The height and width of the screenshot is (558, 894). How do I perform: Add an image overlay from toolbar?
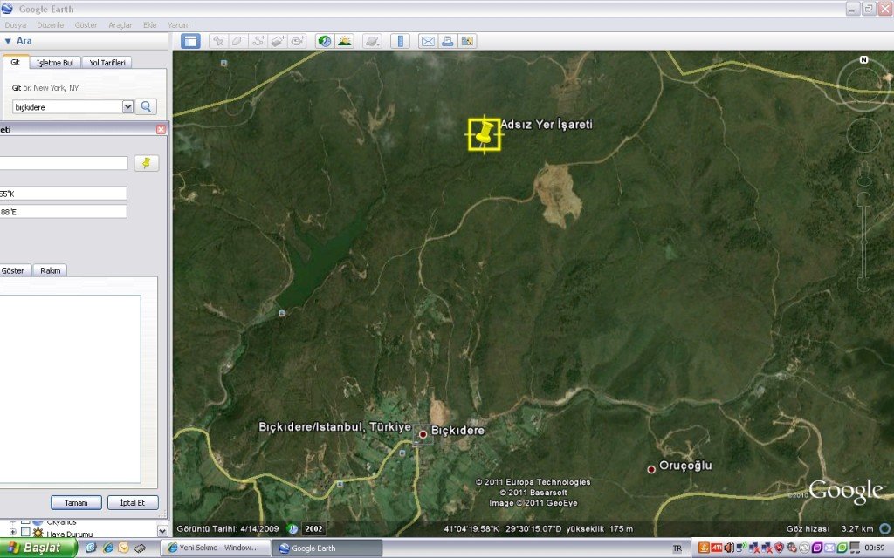pyautogui.click(x=278, y=41)
